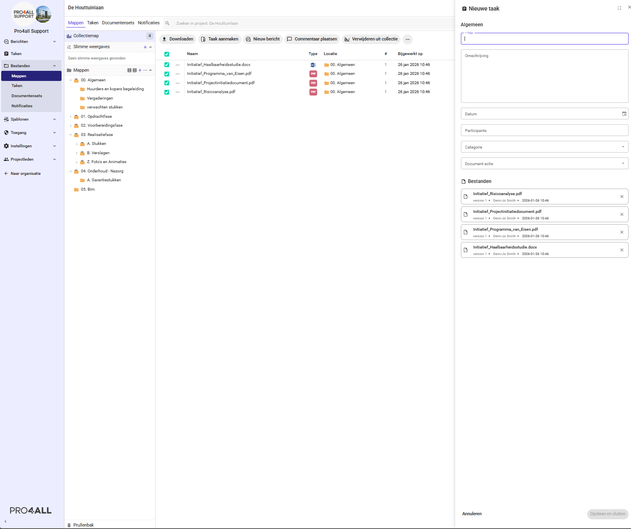The width and height of the screenshot is (631, 529).
Task: Click the Verwijderen uit collectie icon
Action: pos(347,39)
